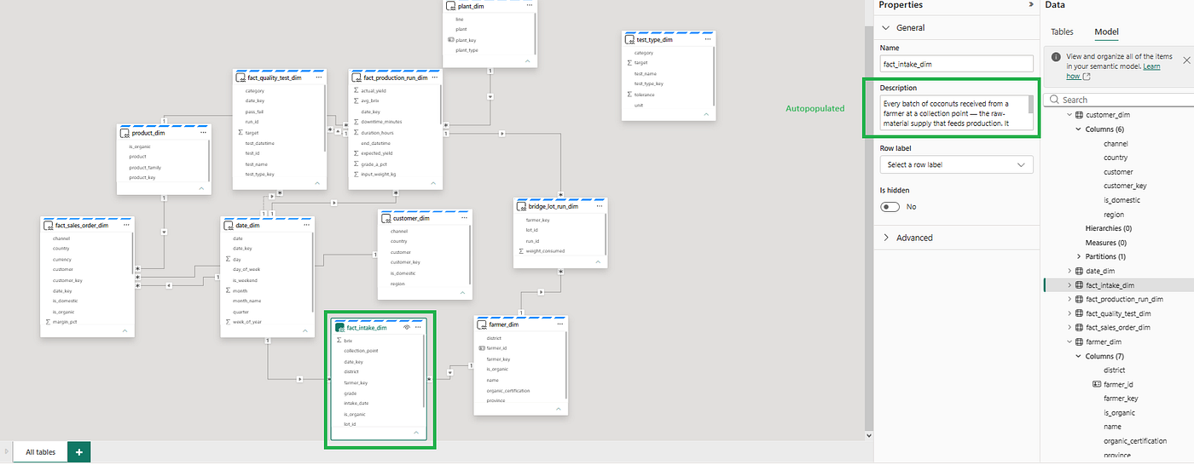Click the key icon next to plant_key column
1194x465 pixels.
(450, 40)
